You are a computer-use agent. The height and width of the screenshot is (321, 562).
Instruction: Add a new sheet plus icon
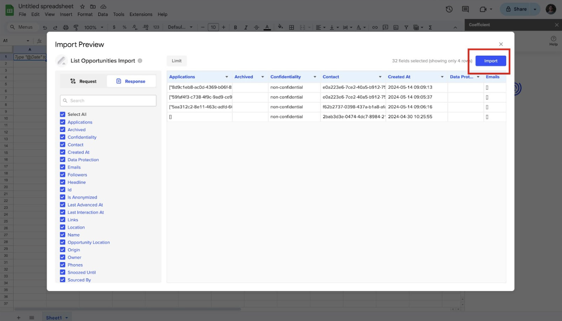(18, 318)
